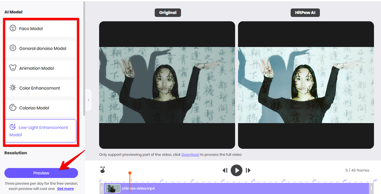Select the Colorize Model option
Image resolution: width=381 pixels, height=194 pixels.
tap(41, 108)
